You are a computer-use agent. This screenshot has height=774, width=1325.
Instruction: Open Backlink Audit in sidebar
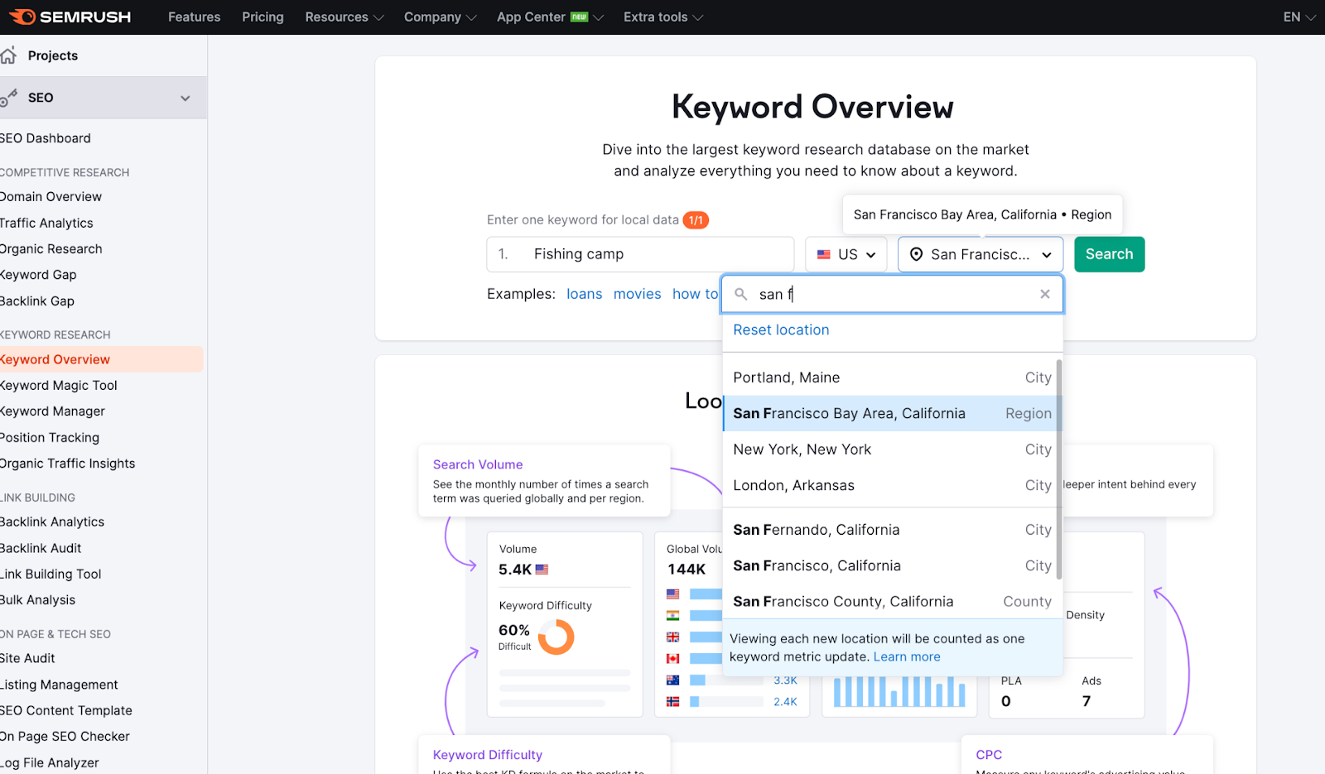[41, 548]
